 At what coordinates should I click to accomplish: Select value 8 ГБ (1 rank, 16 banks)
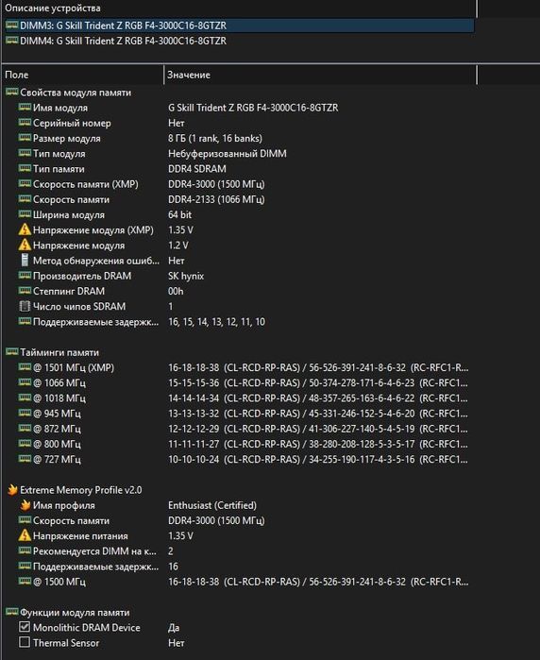pos(215,138)
